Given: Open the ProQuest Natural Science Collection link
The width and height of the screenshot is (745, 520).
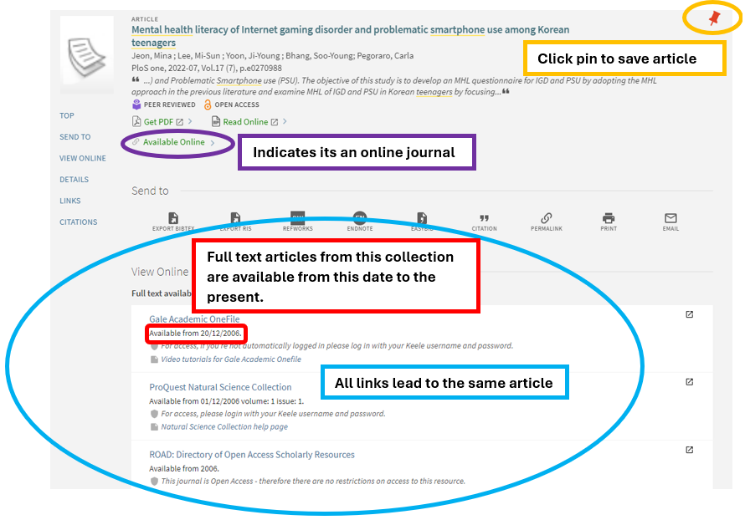Looking at the screenshot, I should tap(220, 387).
